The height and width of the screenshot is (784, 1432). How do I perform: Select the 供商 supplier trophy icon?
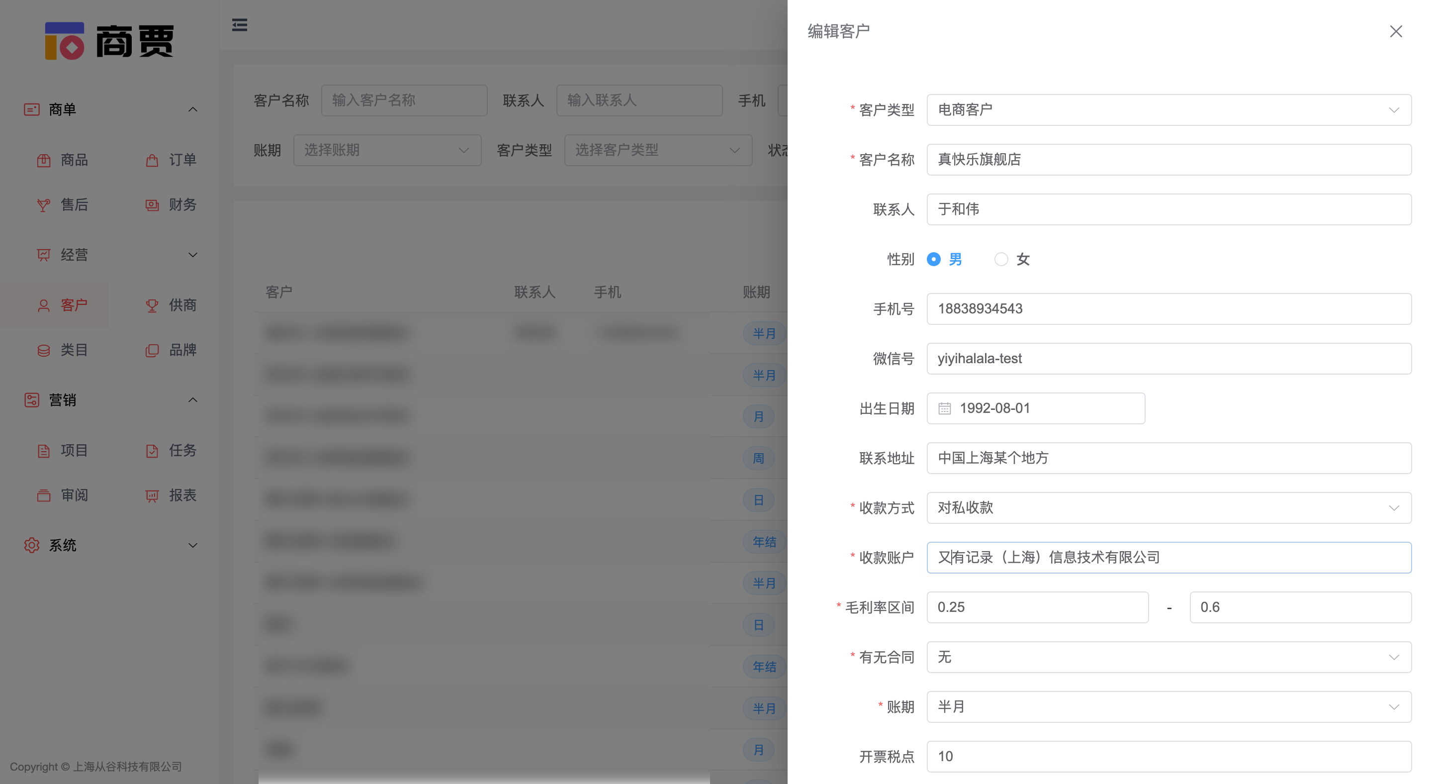point(152,305)
